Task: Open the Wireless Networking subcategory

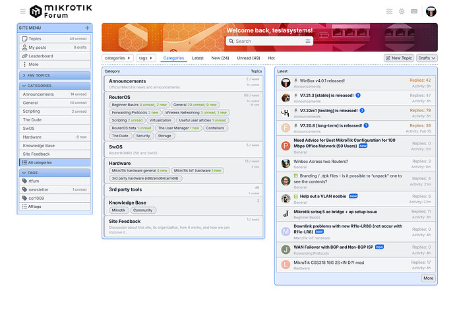Action: 196,113
